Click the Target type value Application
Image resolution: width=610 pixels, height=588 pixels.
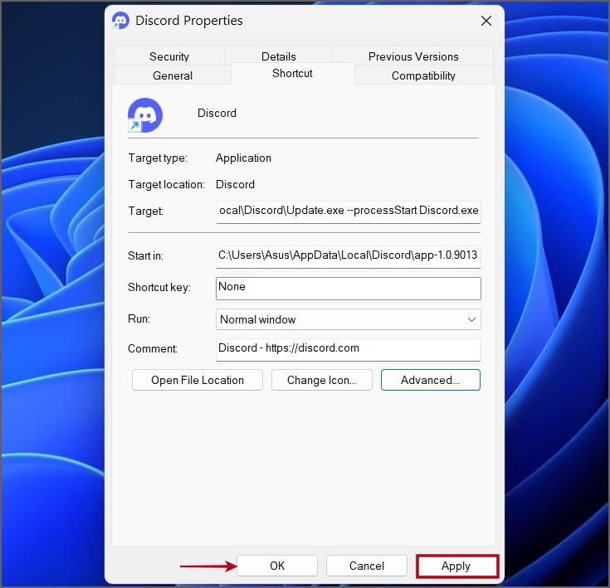(x=243, y=158)
